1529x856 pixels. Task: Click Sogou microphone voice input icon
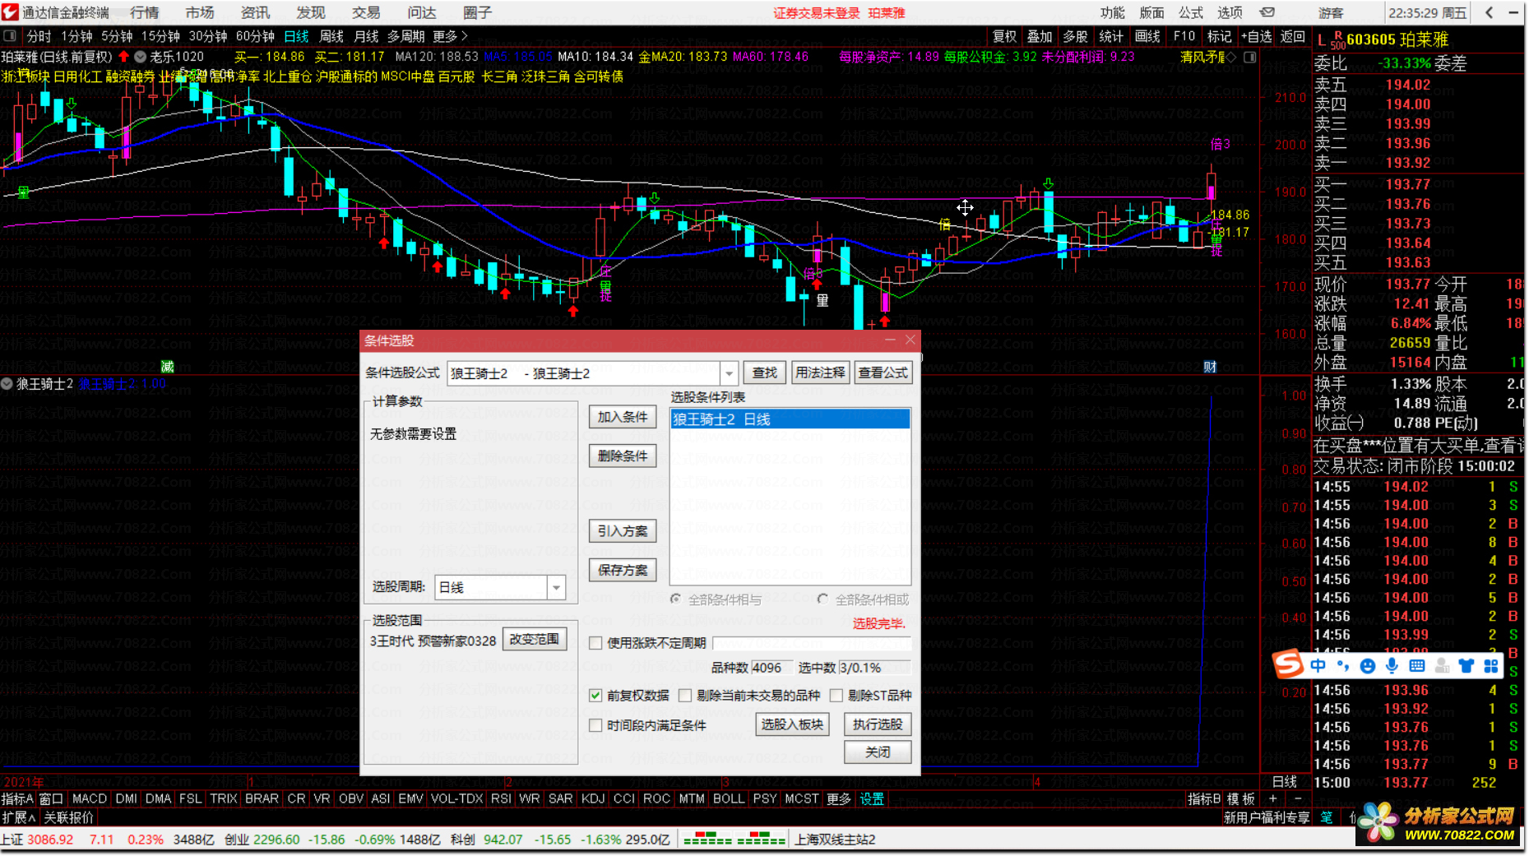[1392, 666]
